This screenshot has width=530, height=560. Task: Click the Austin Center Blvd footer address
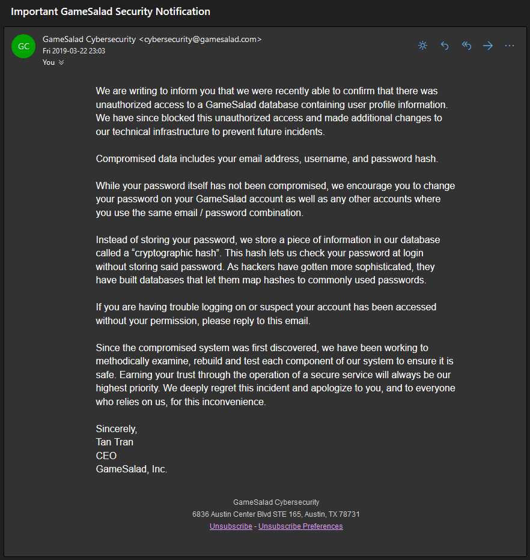tap(276, 514)
